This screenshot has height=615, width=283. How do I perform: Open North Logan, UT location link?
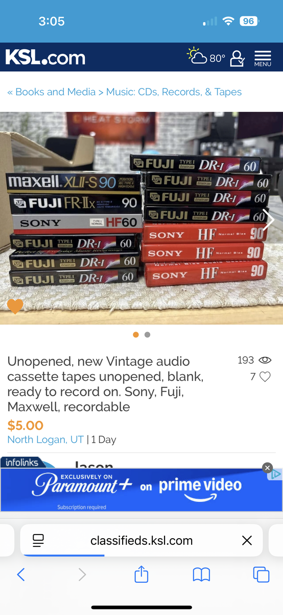[x=46, y=440]
